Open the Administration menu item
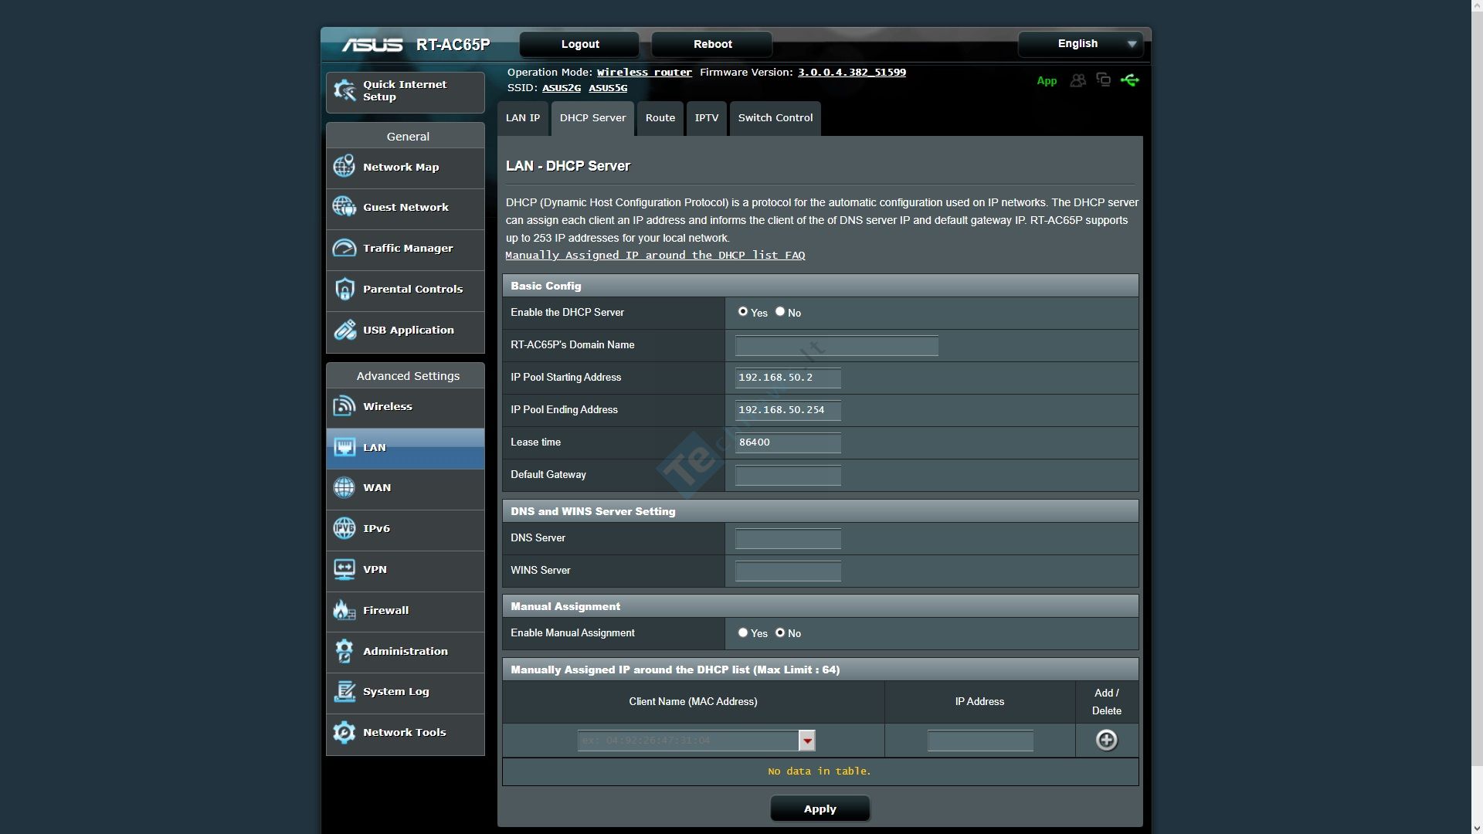Image resolution: width=1483 pixels, height=834 pixels. coord(406,653)
